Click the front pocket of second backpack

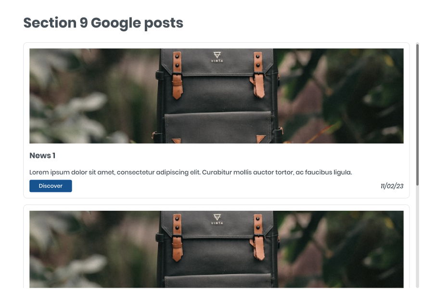pyautogui.click(x=218, y=280)
